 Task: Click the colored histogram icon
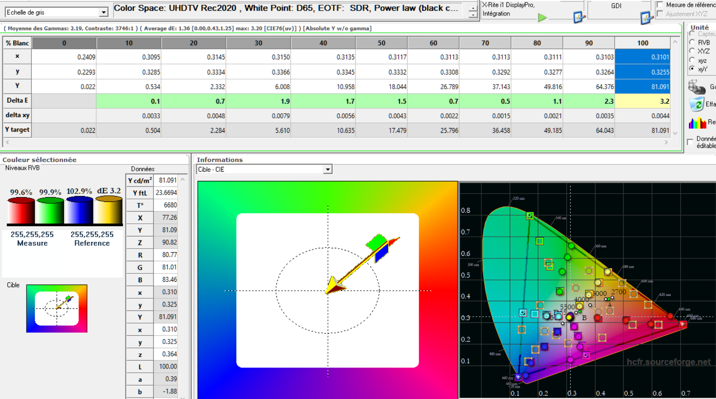[697, 122]
